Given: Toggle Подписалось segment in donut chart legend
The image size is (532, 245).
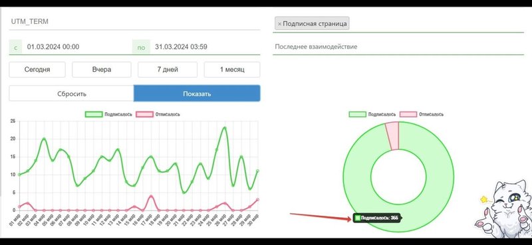Looking at the screenshot, I should pos(372,115).
